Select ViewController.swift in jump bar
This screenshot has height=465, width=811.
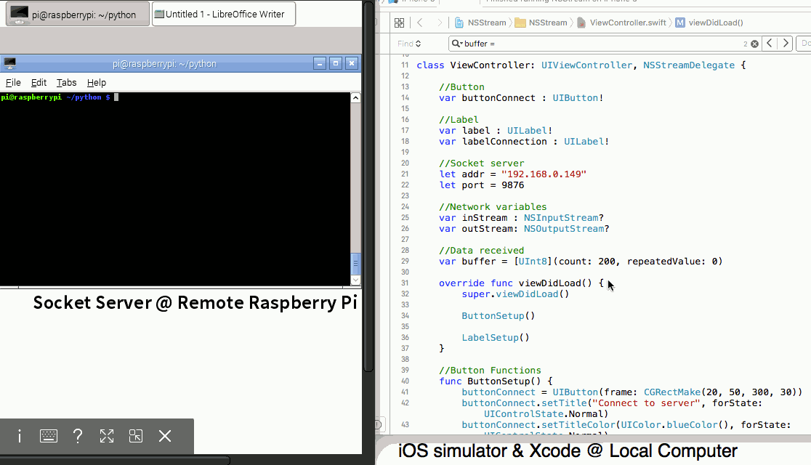coord(621,23)
